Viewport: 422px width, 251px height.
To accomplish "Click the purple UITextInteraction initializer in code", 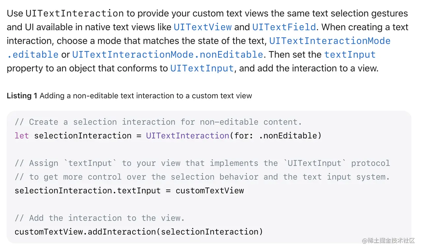I will (x=188, y=136).
